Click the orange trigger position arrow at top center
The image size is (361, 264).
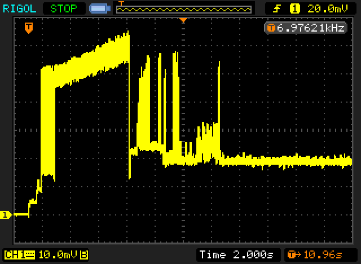(183, 20)
